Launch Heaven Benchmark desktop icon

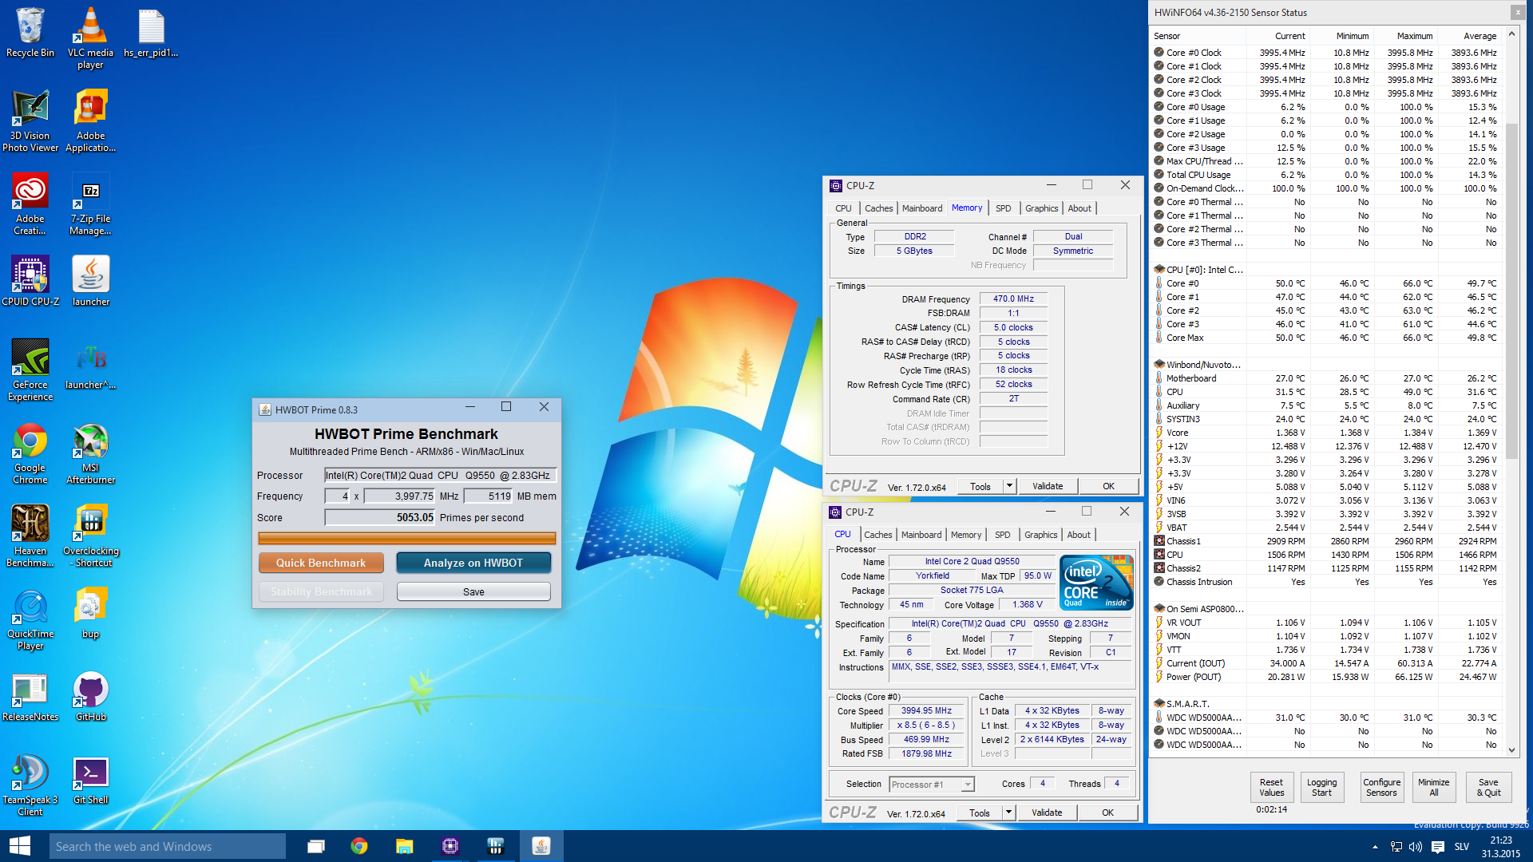click(30, 536)
